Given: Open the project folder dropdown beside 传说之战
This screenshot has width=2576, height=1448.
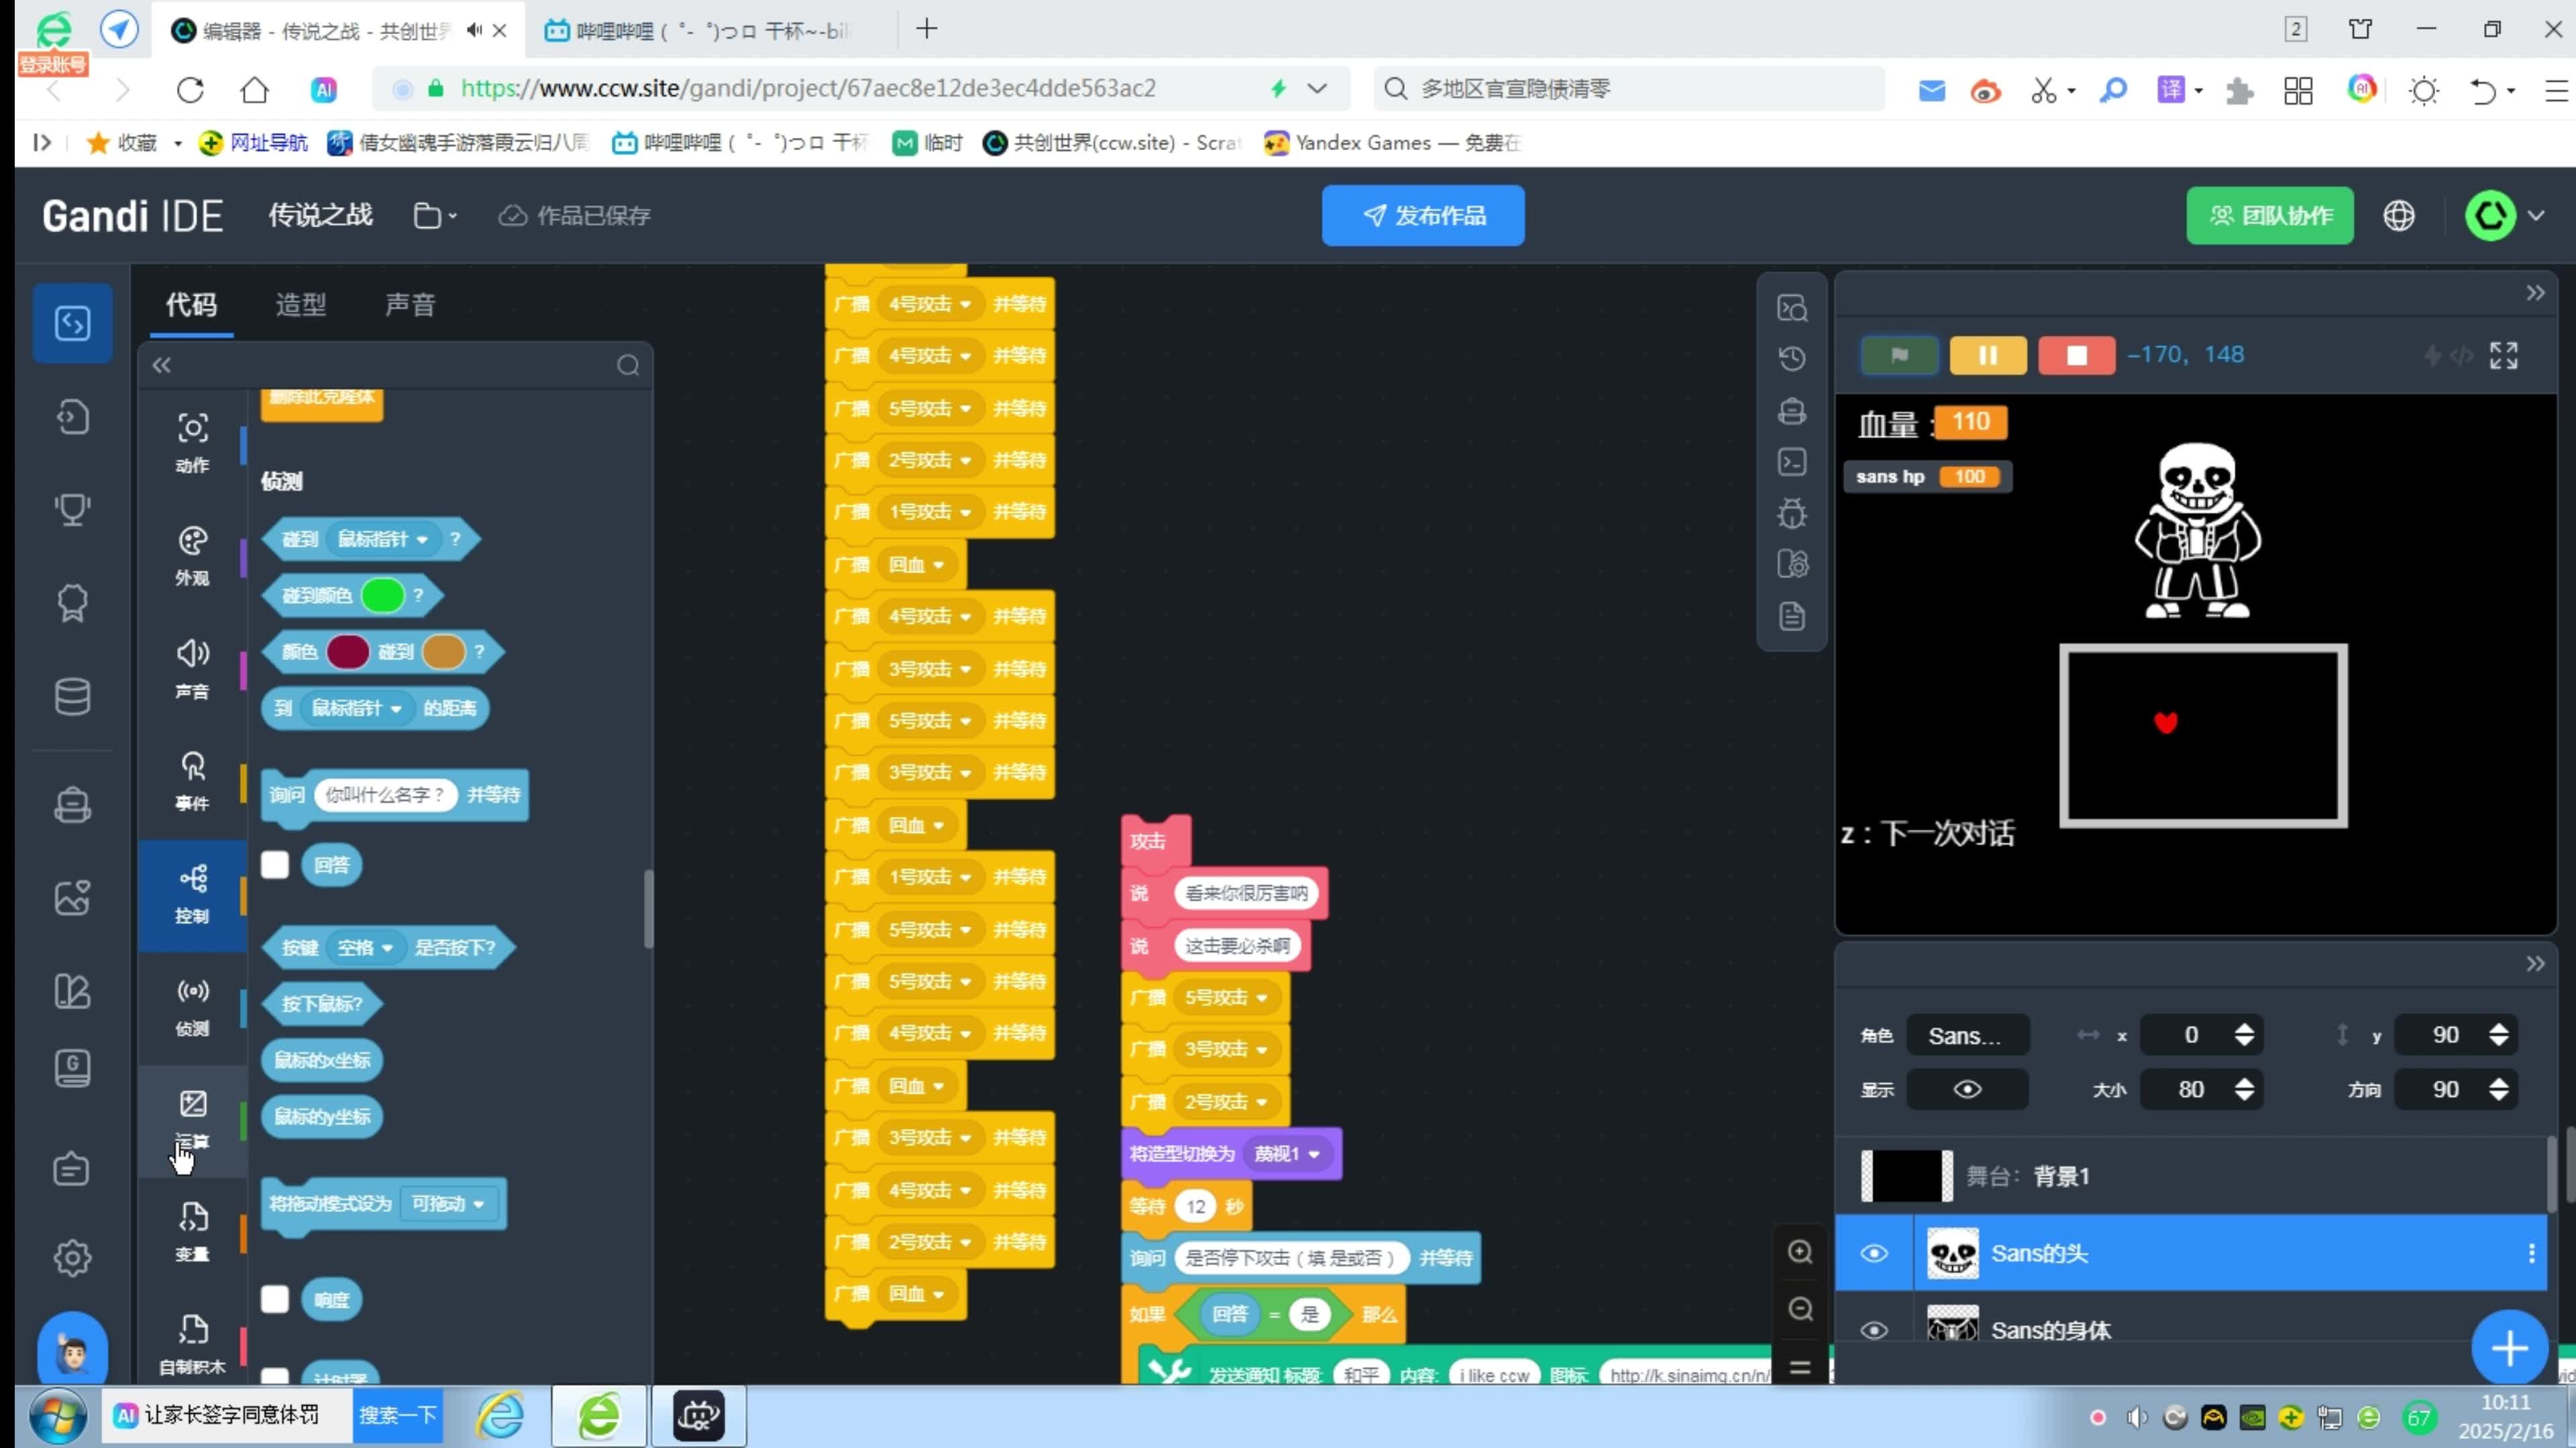Looking at the screenshot, I should (435, 216).
